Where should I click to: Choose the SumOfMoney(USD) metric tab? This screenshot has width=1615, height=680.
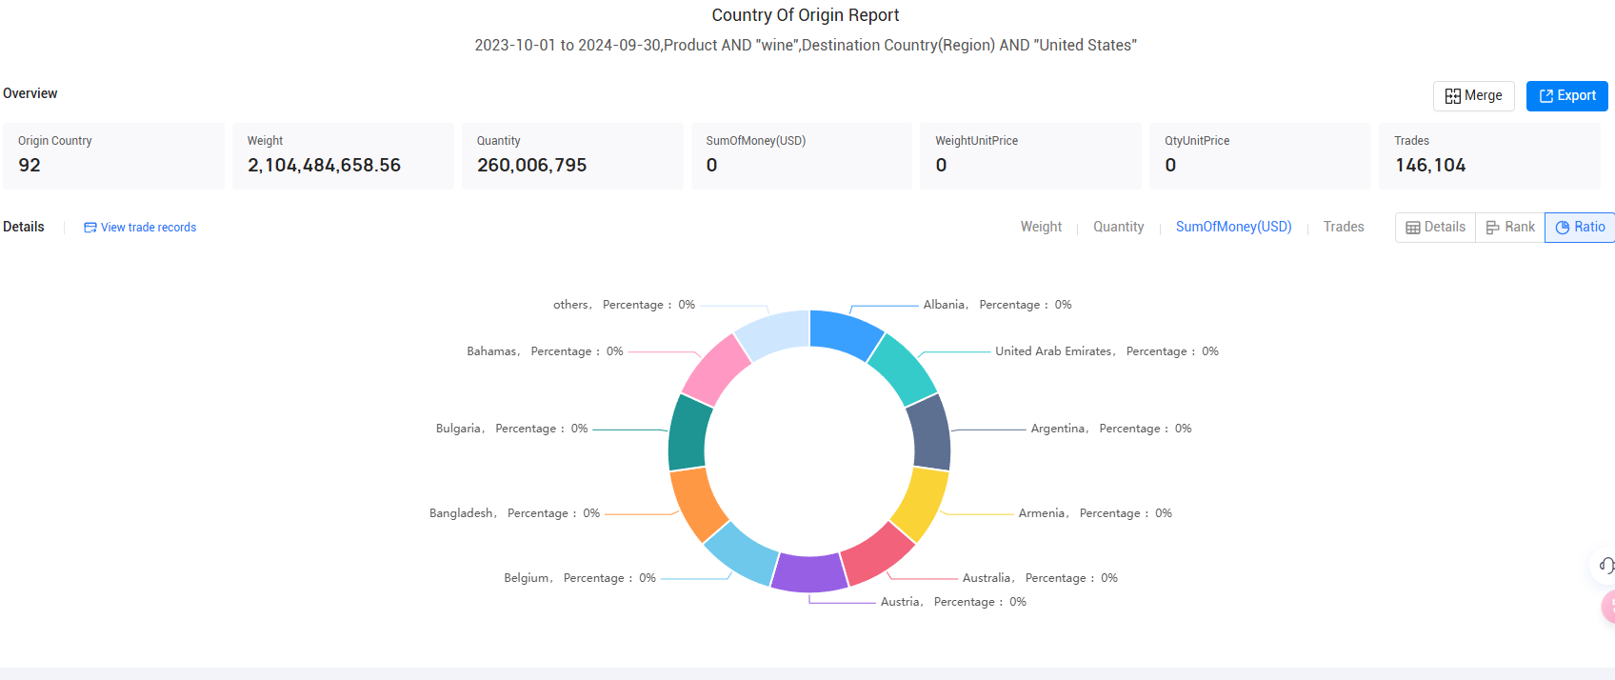click(x=1233, y=227)
